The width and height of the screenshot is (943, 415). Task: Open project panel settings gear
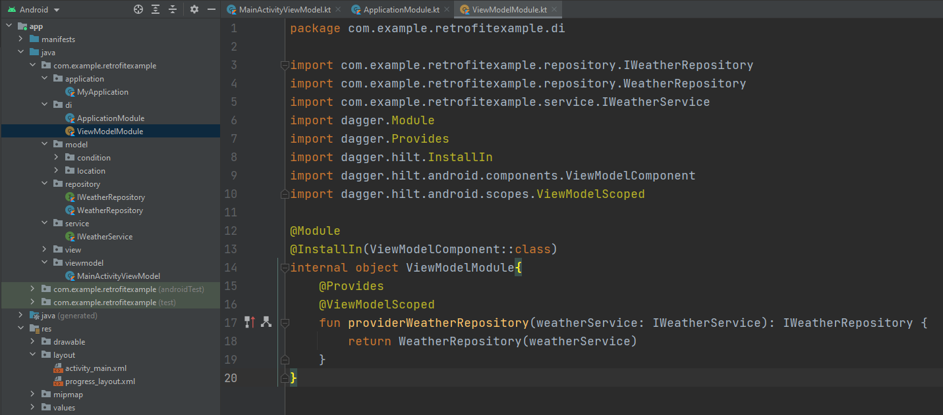coord(194,10)
